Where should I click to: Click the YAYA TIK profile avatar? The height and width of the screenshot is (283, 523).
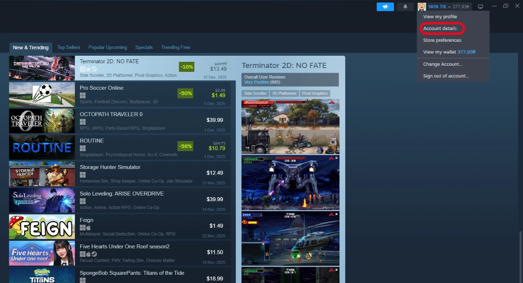click(x=421, y=7)
